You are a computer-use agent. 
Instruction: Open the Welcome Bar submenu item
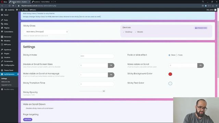tap(5, 82)
